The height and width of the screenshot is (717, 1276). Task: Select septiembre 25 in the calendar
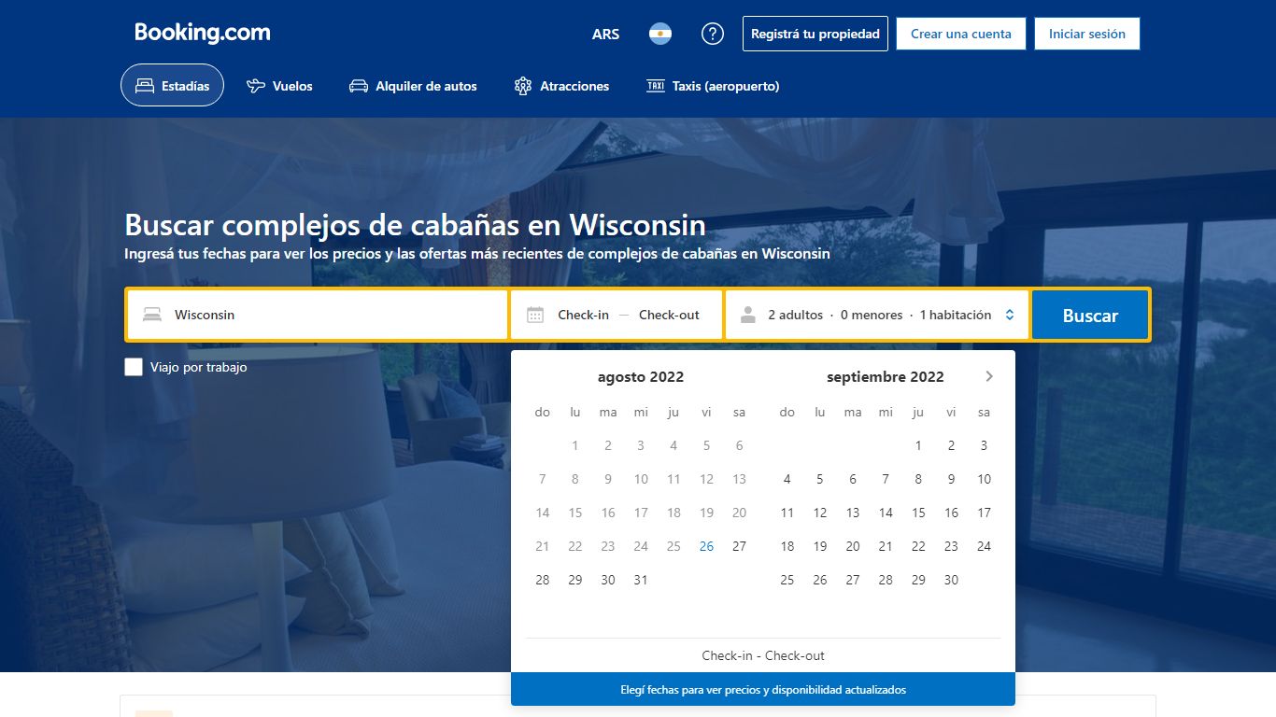[x=787, y=580]
